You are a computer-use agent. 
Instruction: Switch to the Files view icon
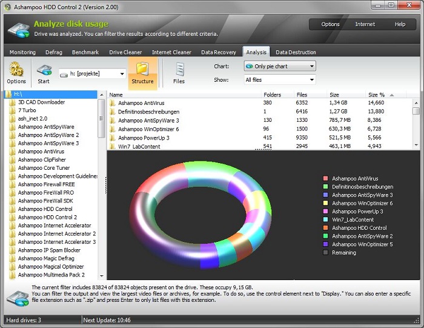[179, 69]
